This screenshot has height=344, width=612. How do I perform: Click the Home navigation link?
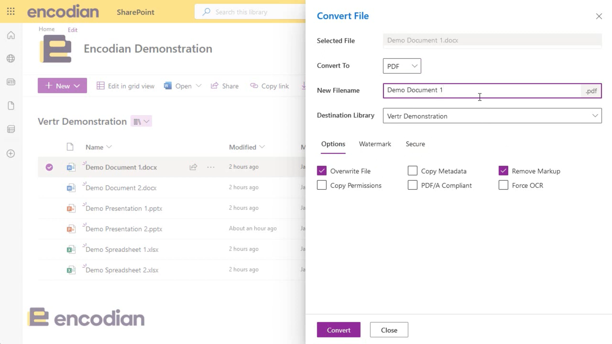point(47,29)
